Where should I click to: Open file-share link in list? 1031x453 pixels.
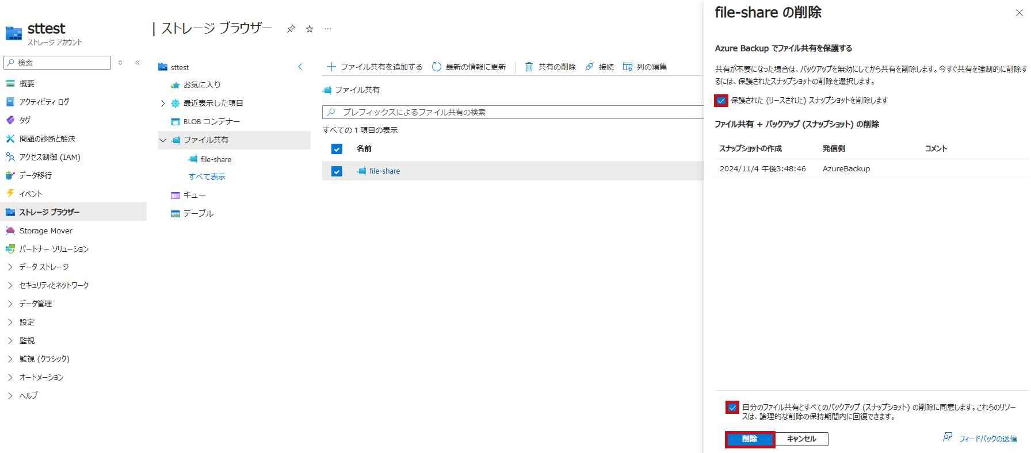pyautogui.click(x=384, y=171)
